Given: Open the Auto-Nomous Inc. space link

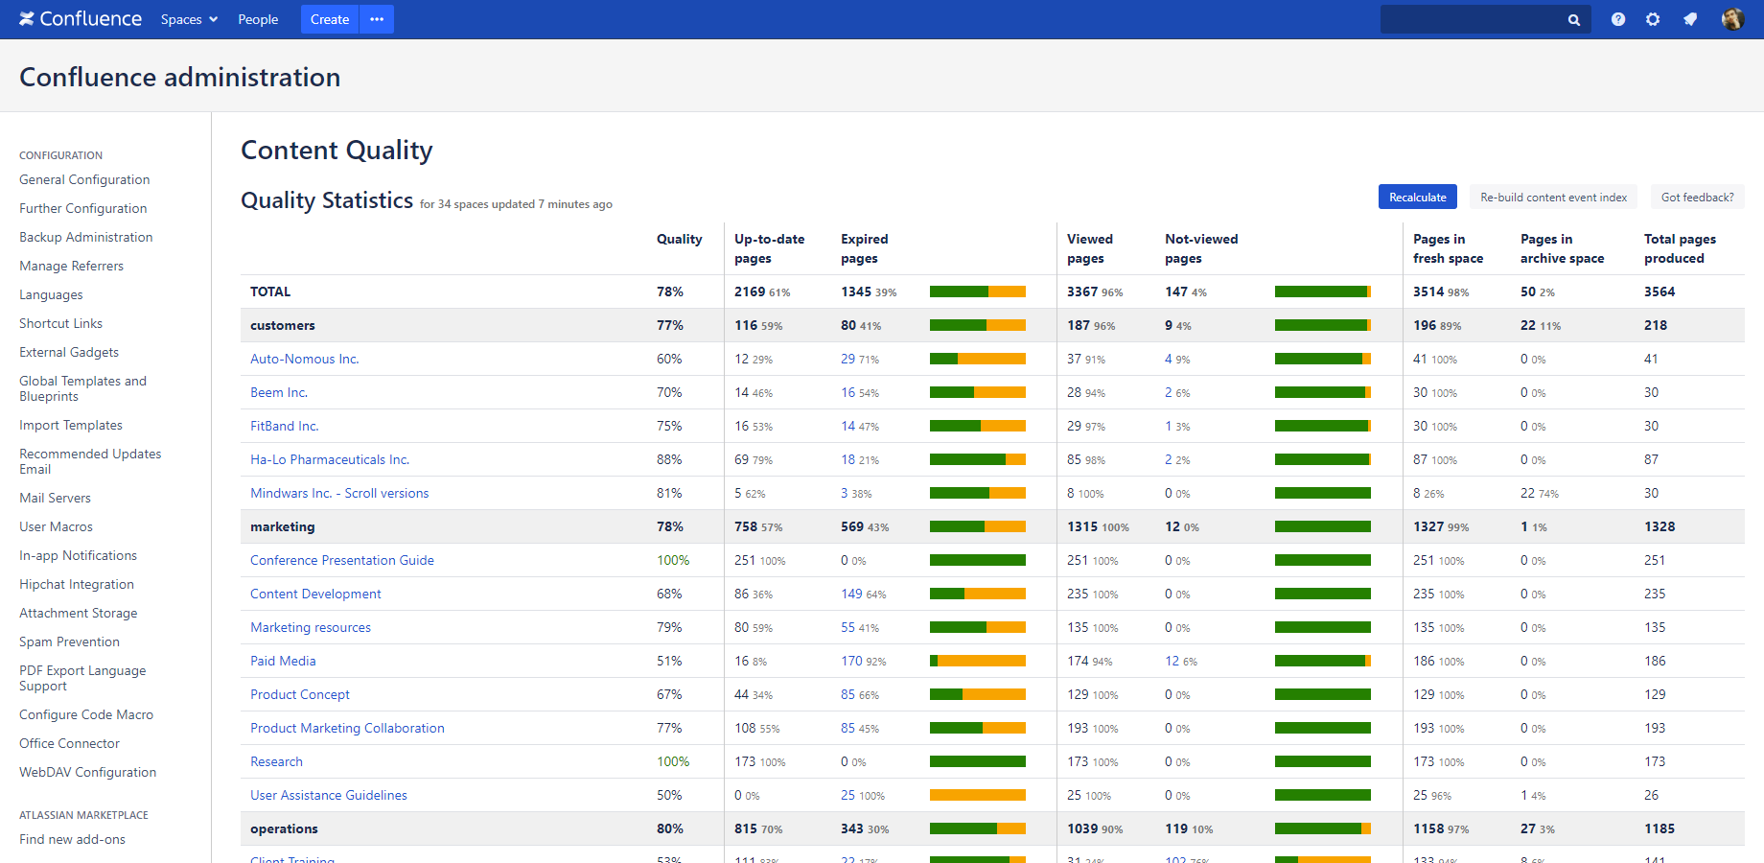Looking at the screenshot, I should pyautogui.click(x=305, y=359).
